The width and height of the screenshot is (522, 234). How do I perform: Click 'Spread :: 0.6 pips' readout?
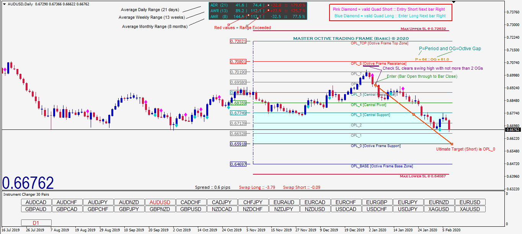click(213, 187)
